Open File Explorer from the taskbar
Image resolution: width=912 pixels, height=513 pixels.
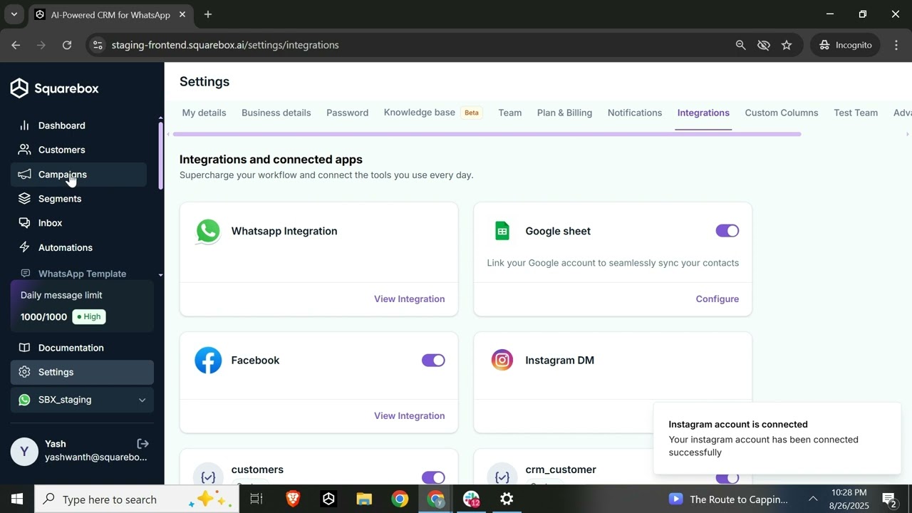pyautogui.click(x=364, y=499)
